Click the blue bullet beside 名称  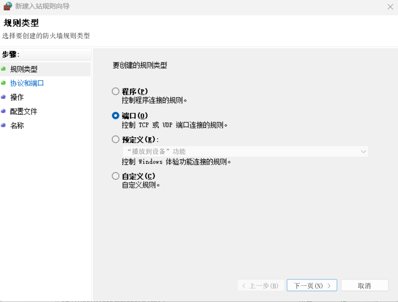coord(4,125)
